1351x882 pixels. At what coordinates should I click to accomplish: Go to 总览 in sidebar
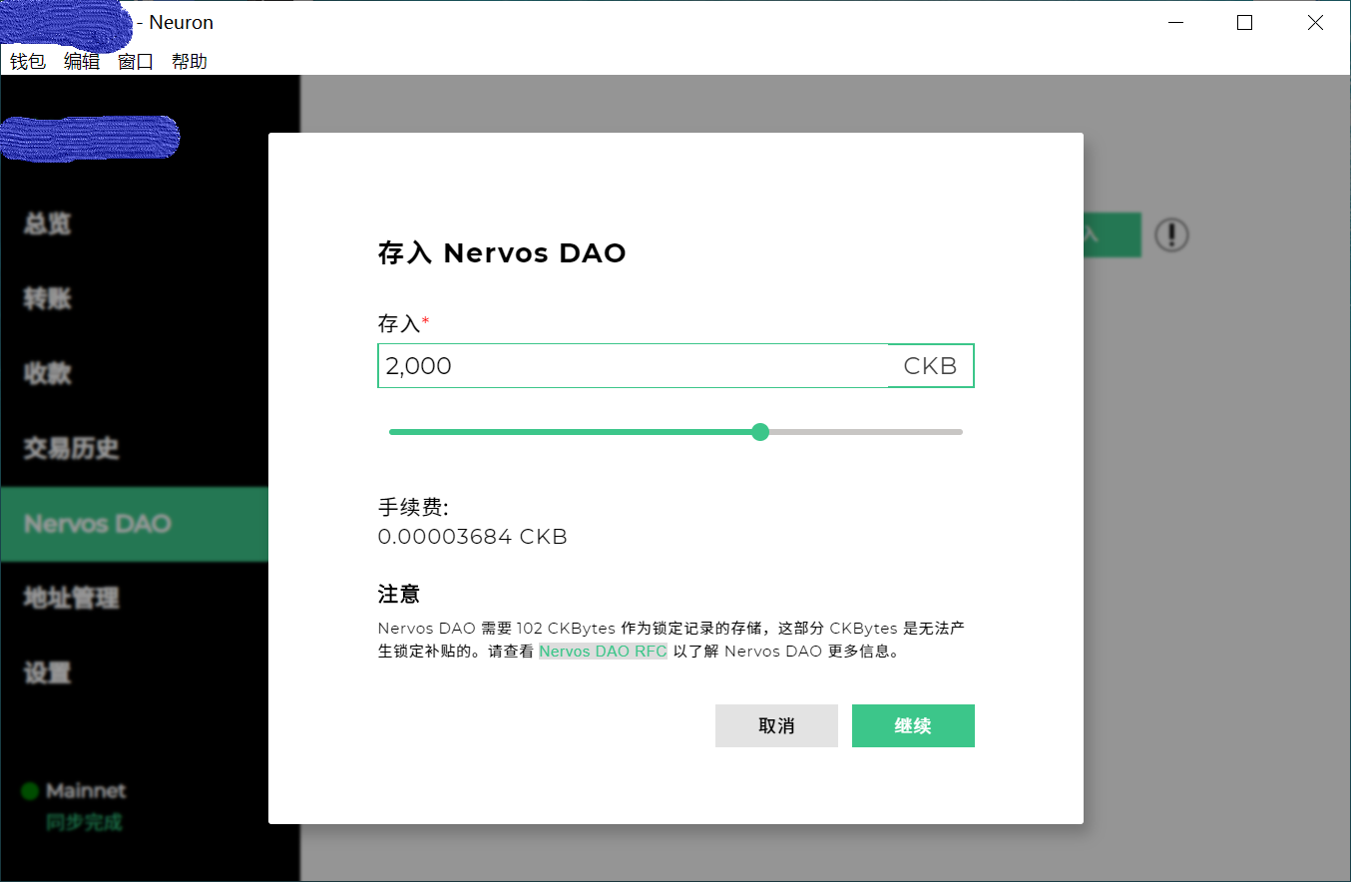(x=48, y=223)
